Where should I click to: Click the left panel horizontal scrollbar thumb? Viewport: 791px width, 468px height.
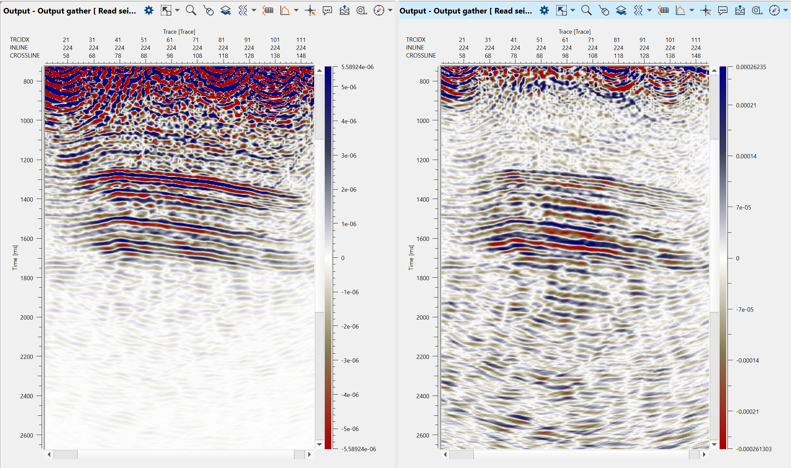[65, 454]
